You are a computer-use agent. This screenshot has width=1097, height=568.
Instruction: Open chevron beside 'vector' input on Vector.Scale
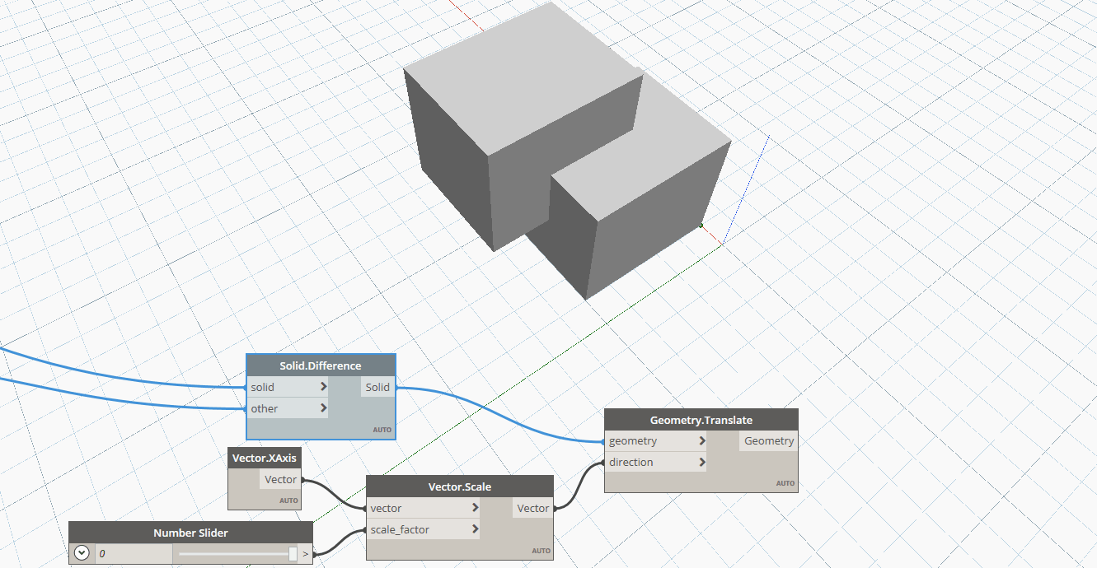[476, 508]
